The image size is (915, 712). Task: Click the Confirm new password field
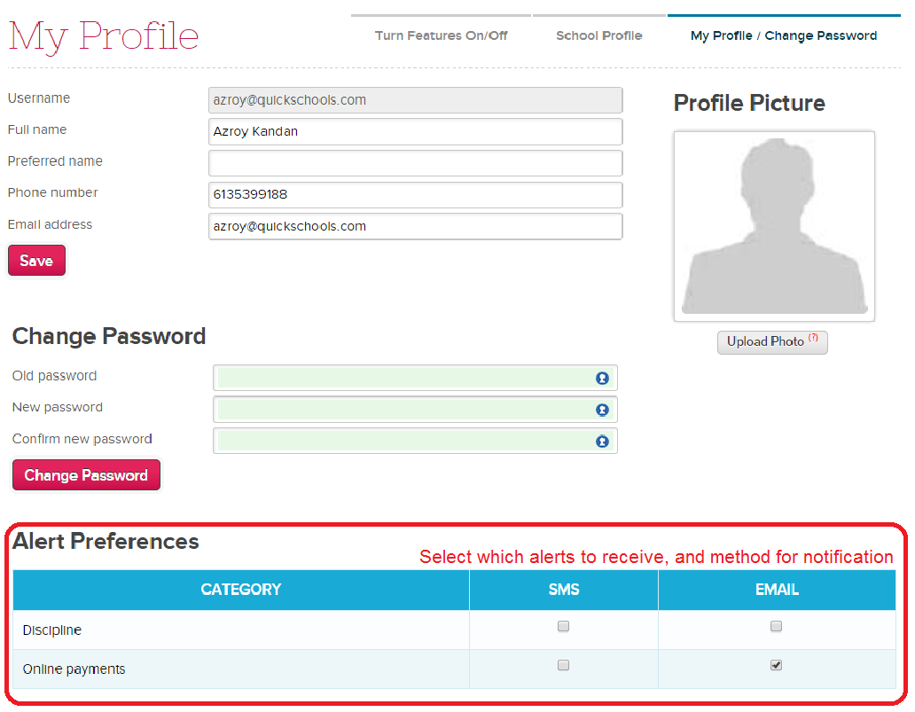pos(403,441)
